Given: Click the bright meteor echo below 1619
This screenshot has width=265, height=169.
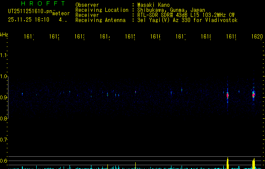Looking at the screenshot, I should (228, 95).
